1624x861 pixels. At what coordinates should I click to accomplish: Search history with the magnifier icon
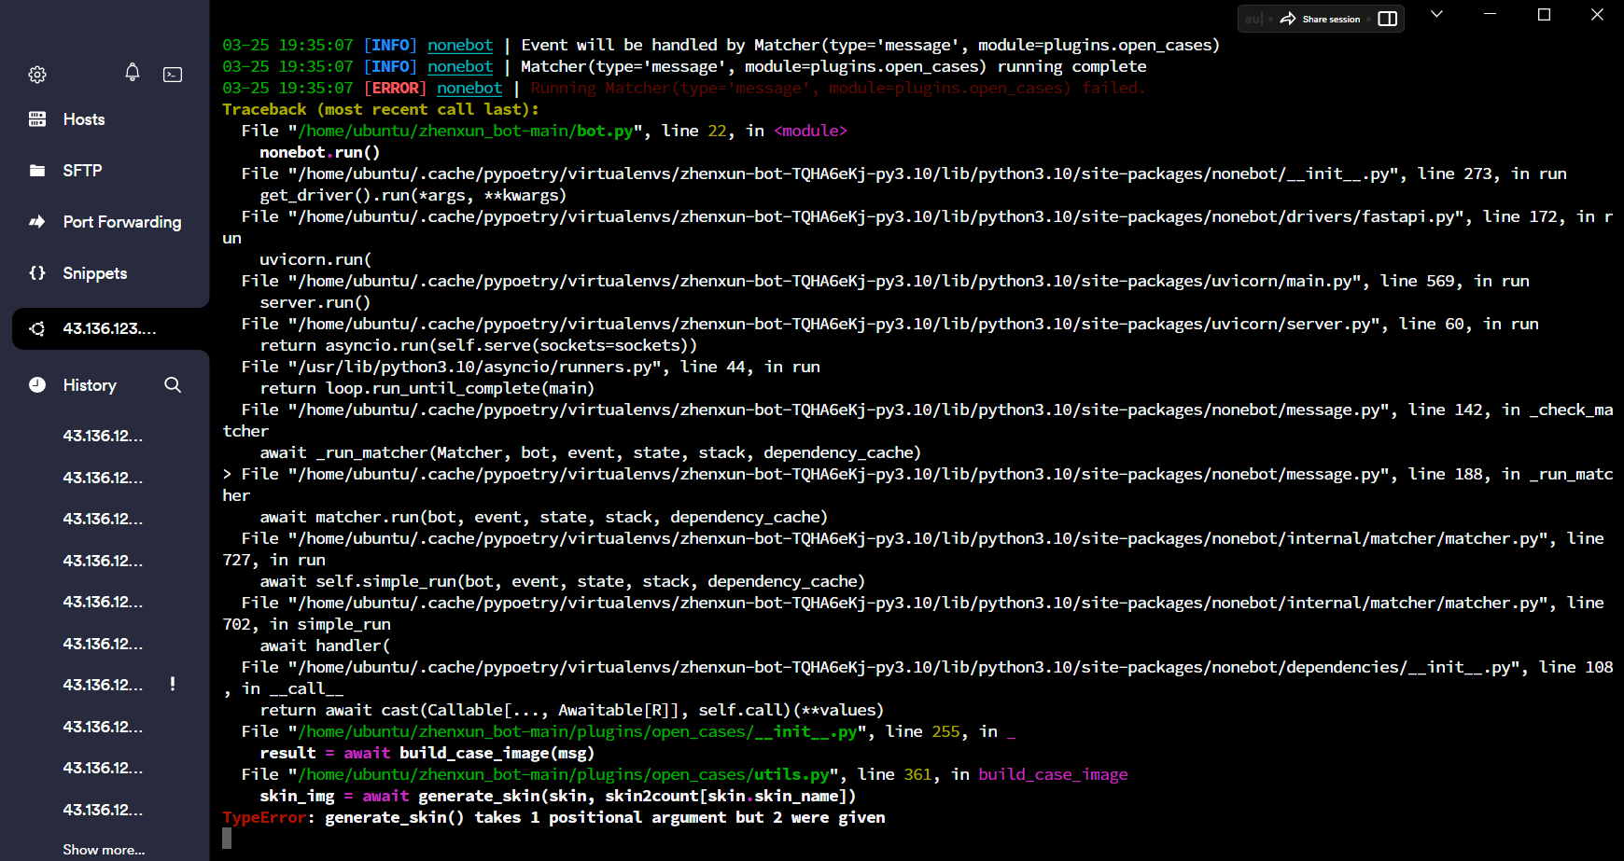(x=173, y=385)
